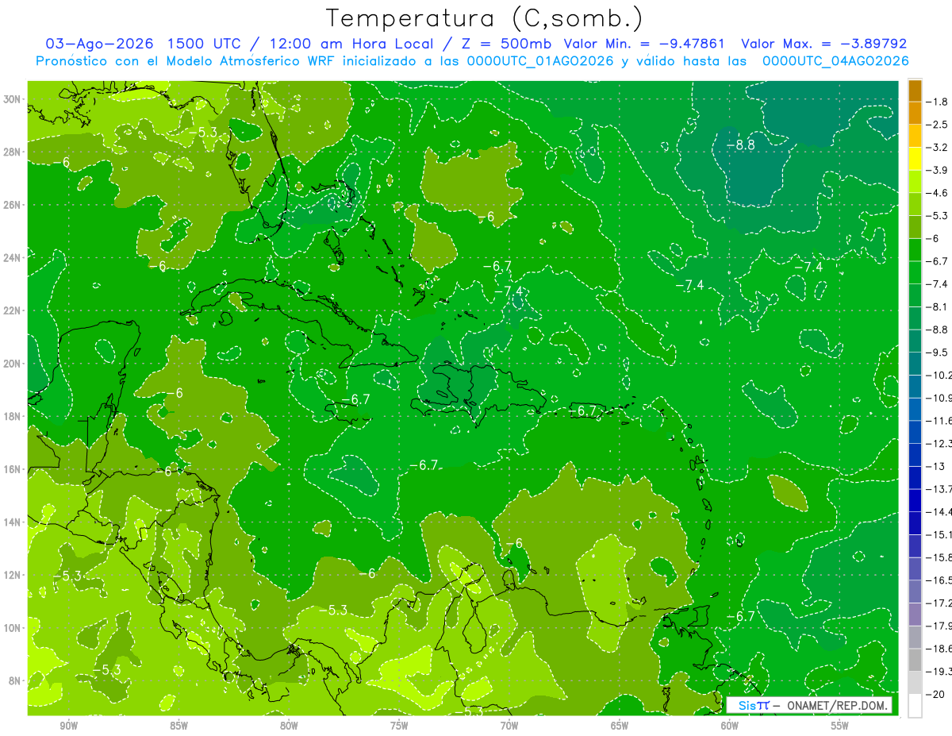952x736 pixels.
Task: Click the colorbar label '-20'
Action: click(x=935, y=693)
